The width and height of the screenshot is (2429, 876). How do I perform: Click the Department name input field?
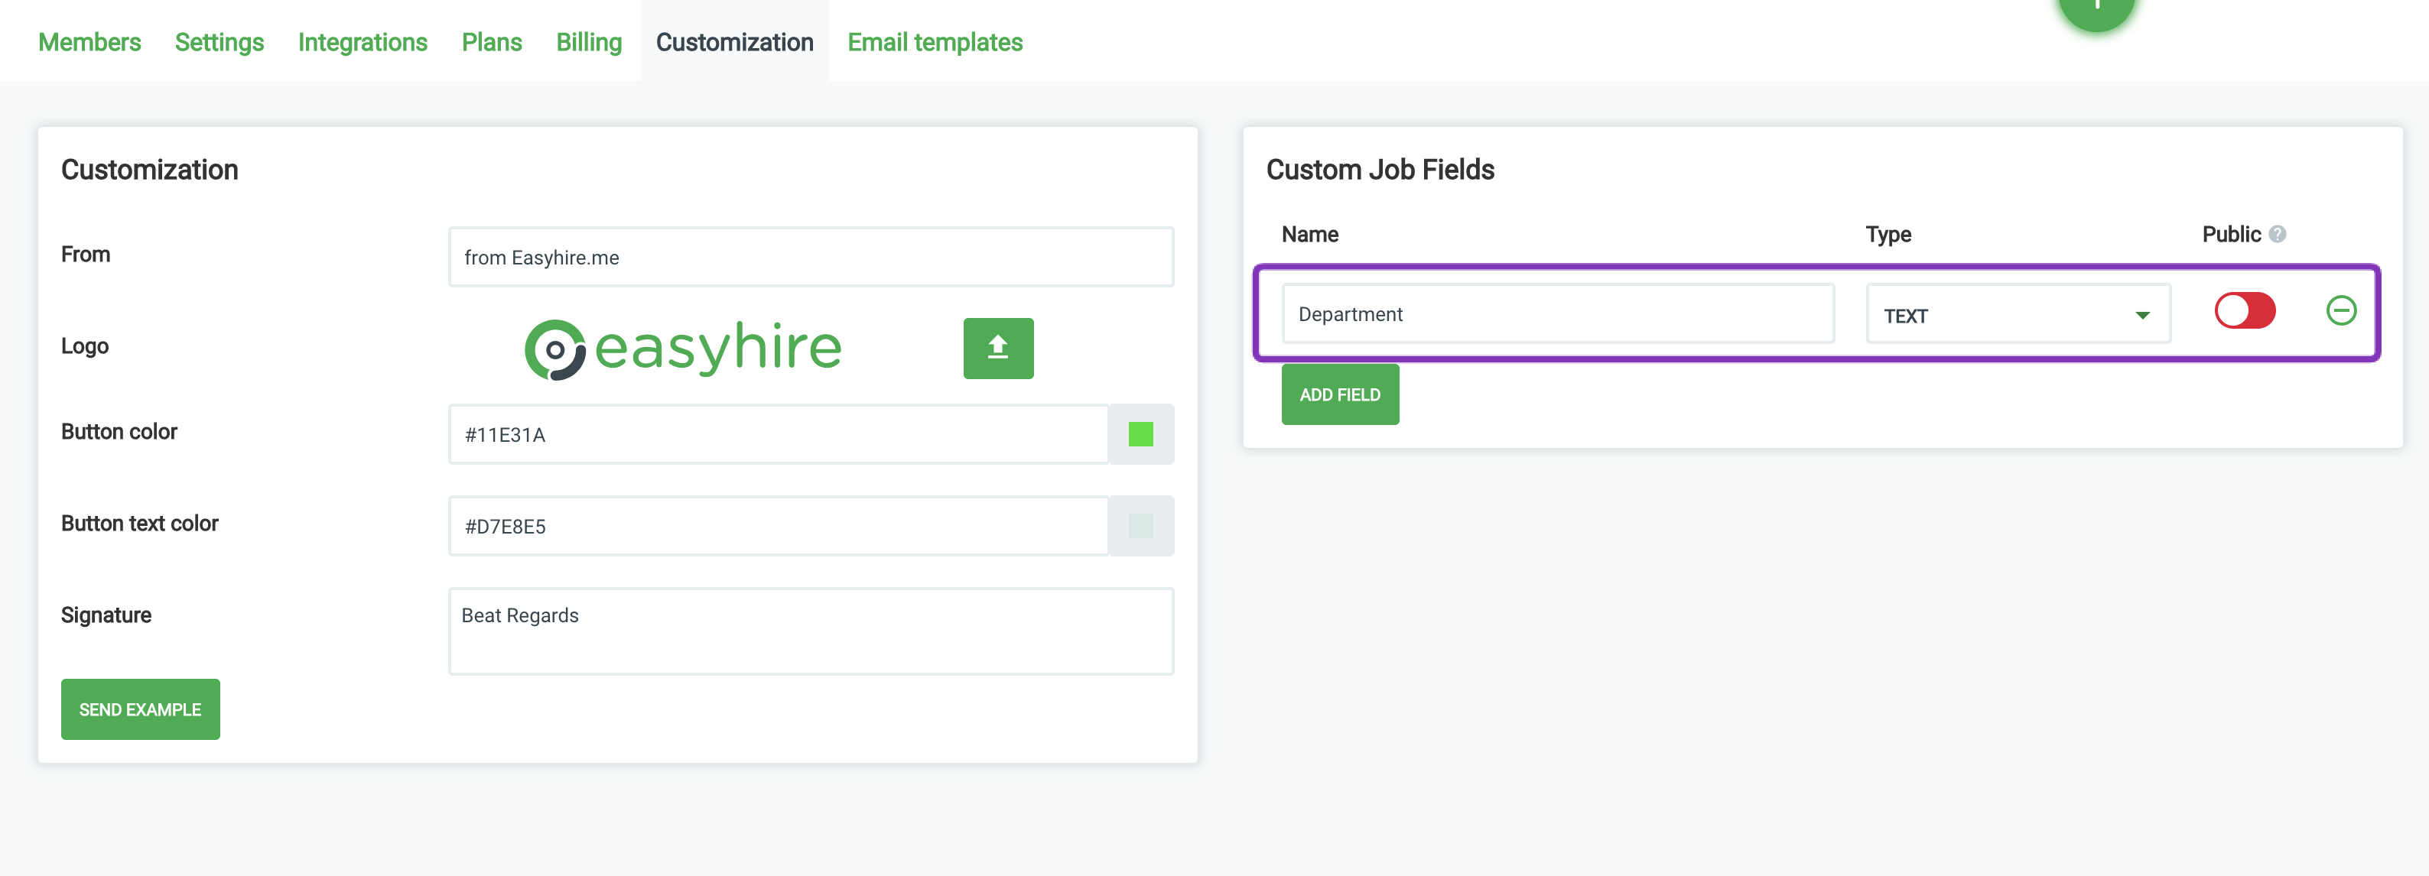1557,313
